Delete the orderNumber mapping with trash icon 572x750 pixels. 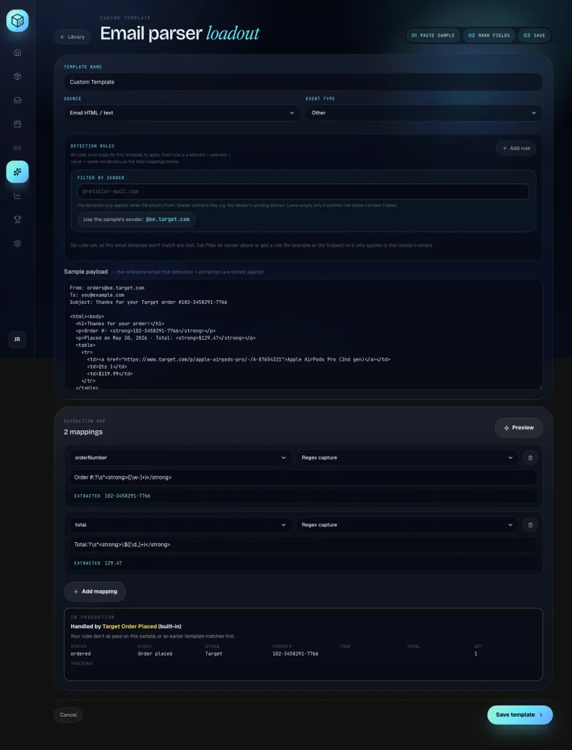tap(530, 458)
